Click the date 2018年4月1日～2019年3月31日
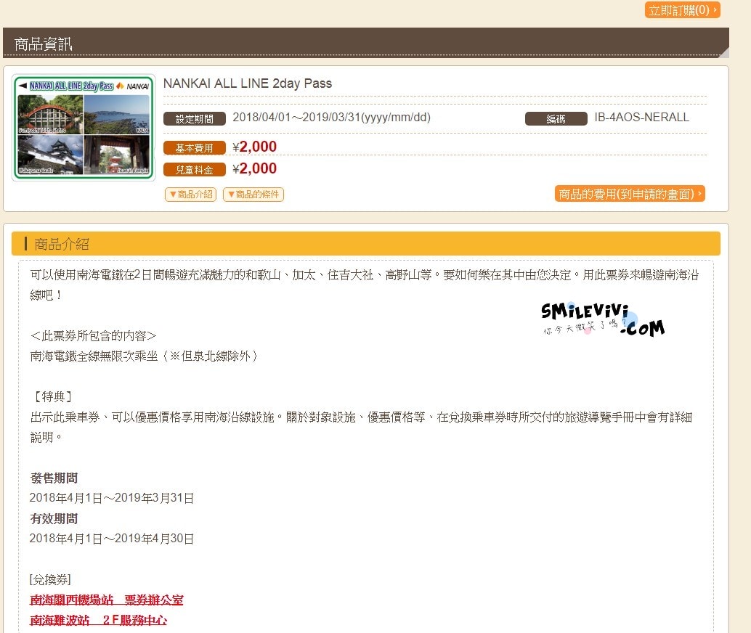751x633 pixels. [112, 498]
